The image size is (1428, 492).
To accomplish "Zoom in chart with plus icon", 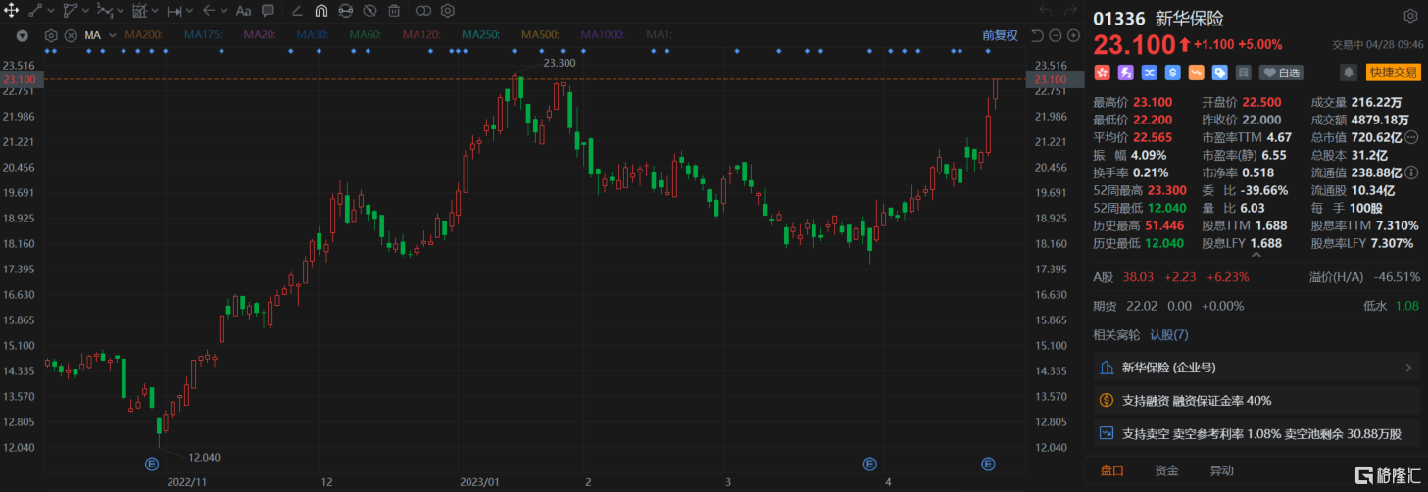I will (1073, 35).
